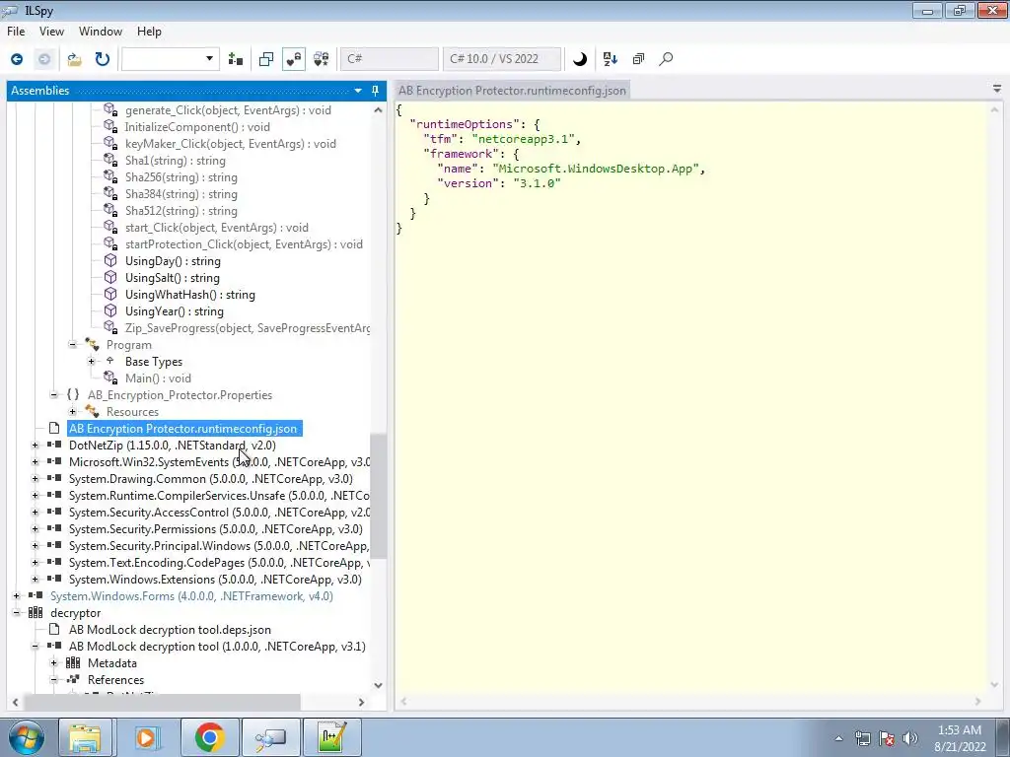Select Sha512(string) : string
Screen dimensions: 1010x757
(181, 211)
